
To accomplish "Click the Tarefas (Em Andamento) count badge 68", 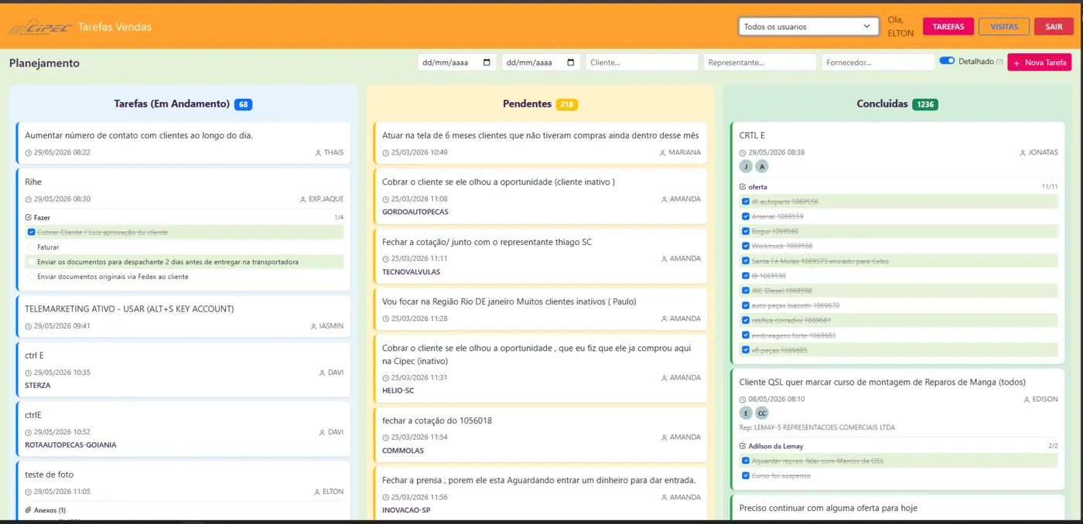I will coord(244,104).
